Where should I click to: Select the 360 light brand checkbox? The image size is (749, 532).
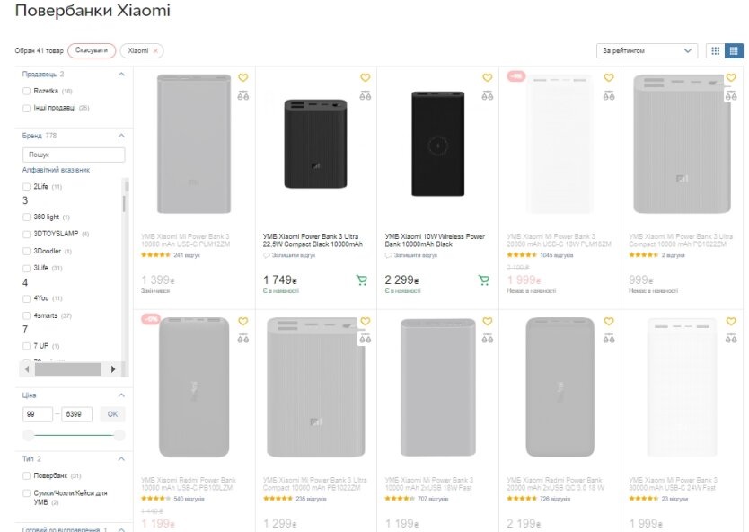(26, 217)
